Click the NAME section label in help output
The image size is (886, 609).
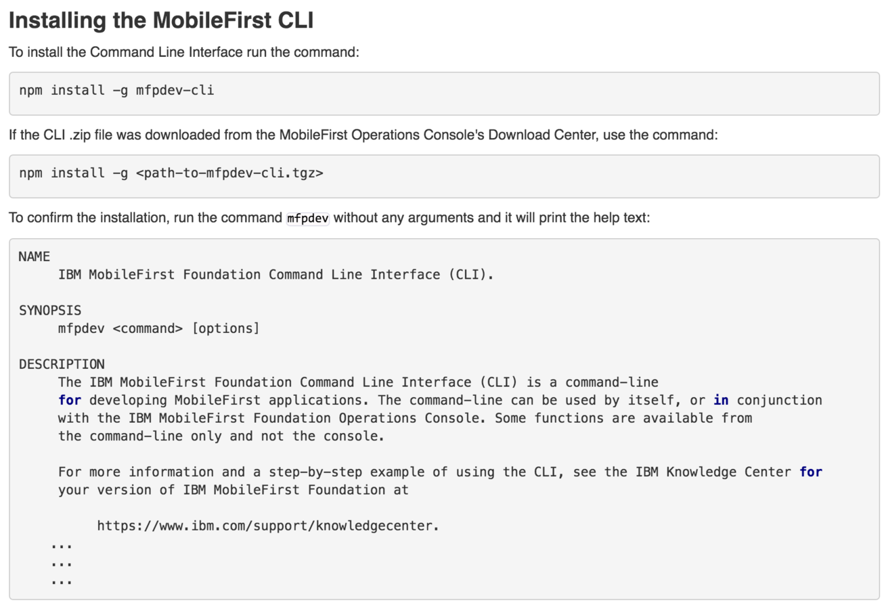pos(34,256)
